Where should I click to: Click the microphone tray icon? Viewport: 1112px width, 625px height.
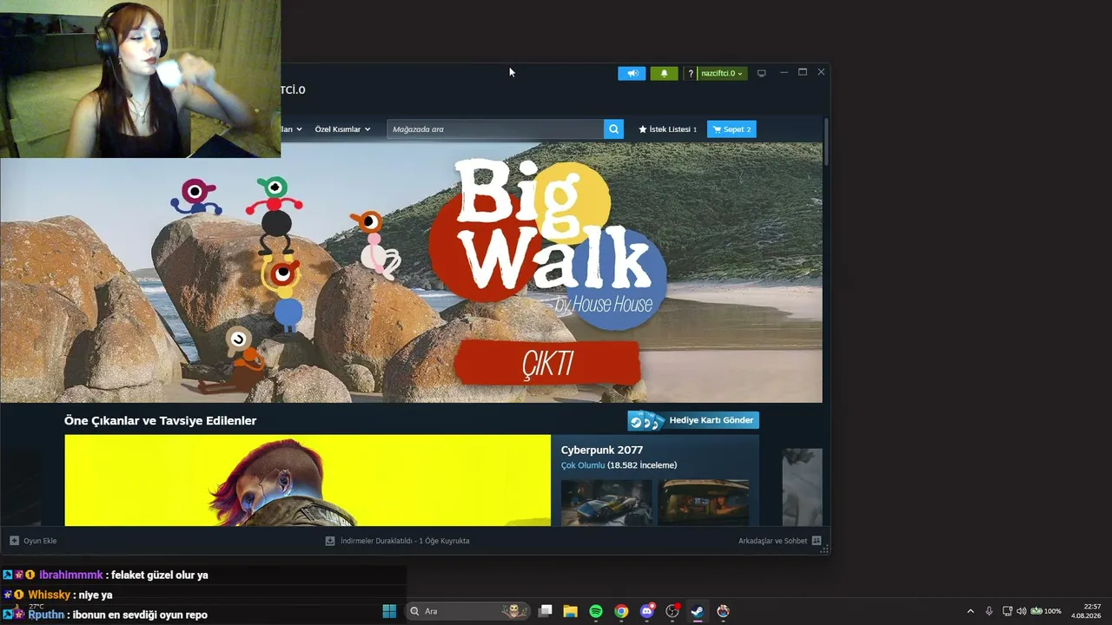[x=989, y=611]
